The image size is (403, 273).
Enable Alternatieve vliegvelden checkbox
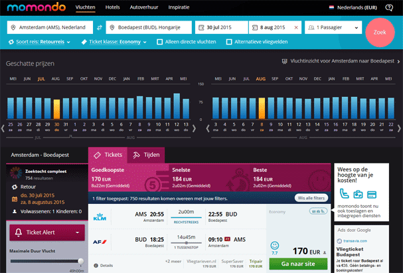coord(229,42)
